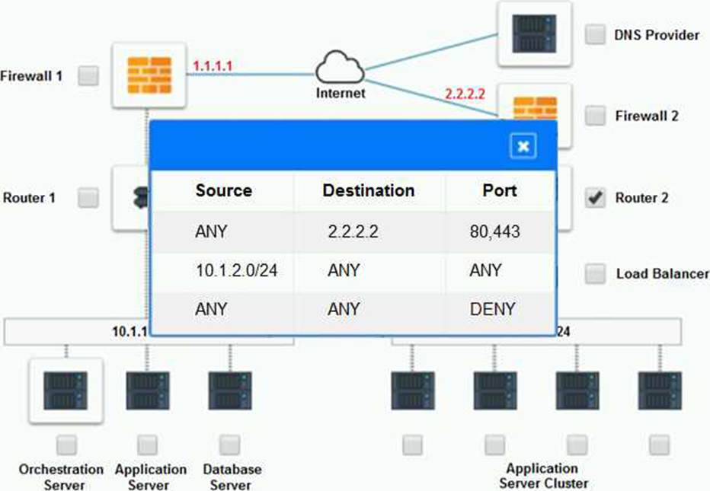Toggle the Firewall 2 checkbox
This screenshot has height=491, width=710.
pyautogui.click(x=595, y=116)
